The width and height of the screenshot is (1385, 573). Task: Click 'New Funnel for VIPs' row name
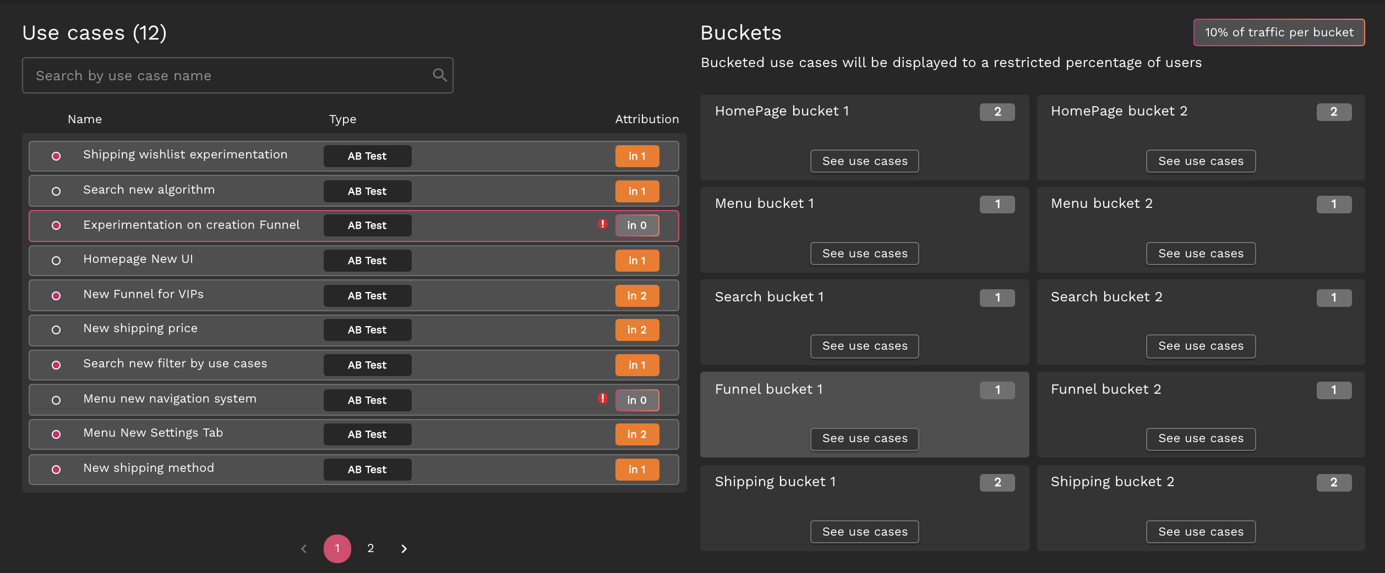click(x=143, y=294)
